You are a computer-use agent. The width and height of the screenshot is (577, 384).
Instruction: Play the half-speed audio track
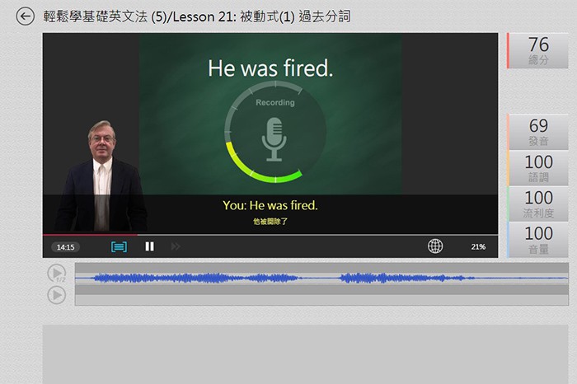tap(57, 274)
